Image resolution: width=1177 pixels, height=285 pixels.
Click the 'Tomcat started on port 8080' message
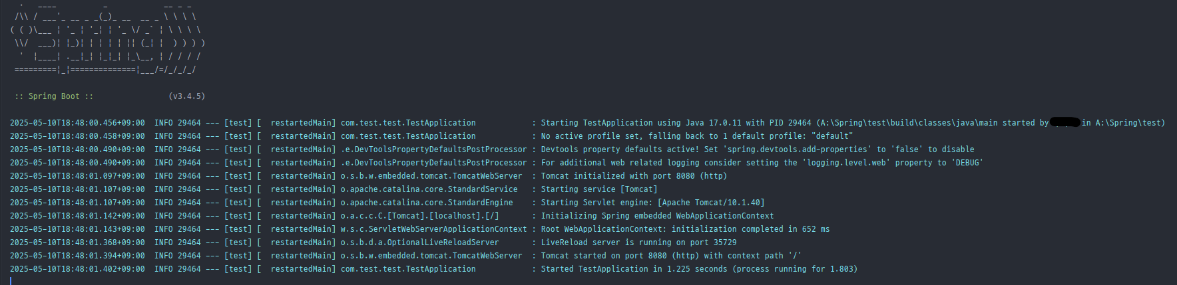671,256
